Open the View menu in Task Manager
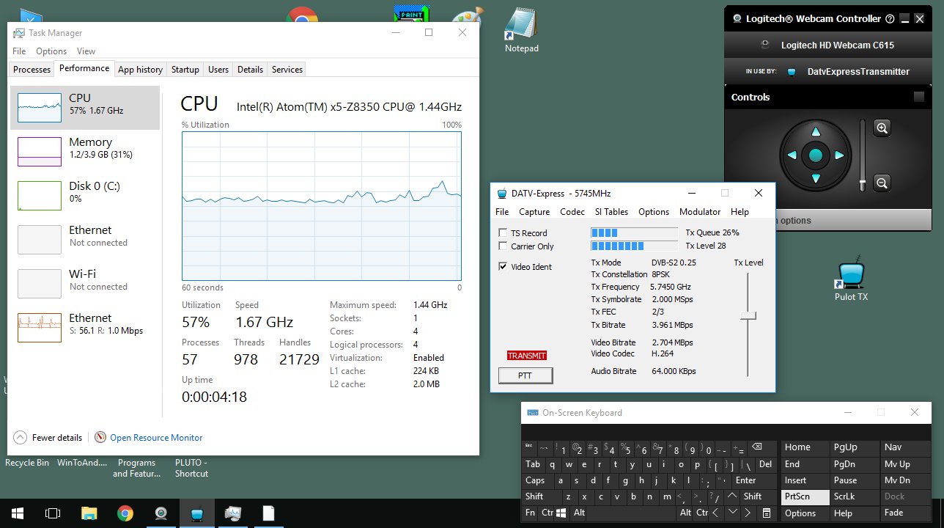 coord(86,51)
